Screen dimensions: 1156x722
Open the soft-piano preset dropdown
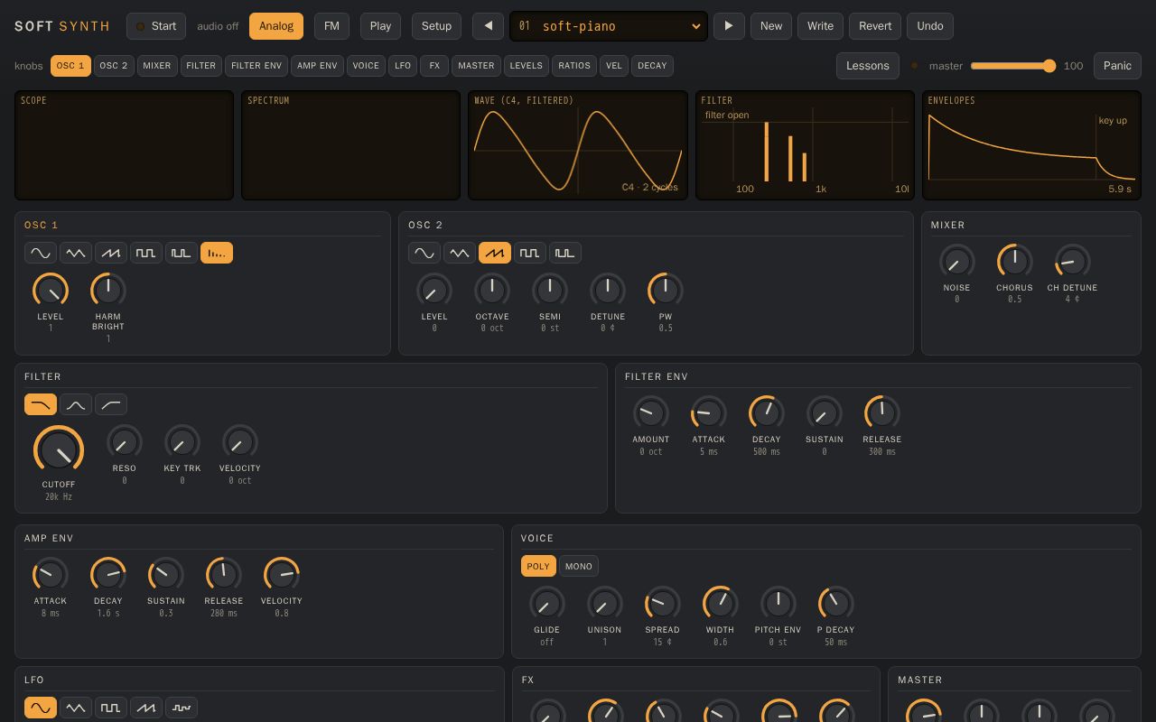tap(609, 26)
